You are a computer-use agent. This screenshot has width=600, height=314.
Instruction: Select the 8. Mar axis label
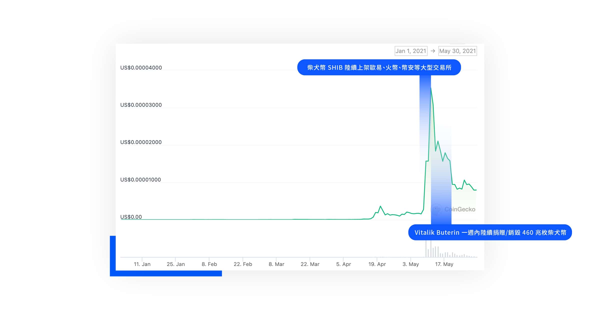click(x=276, y=264)
